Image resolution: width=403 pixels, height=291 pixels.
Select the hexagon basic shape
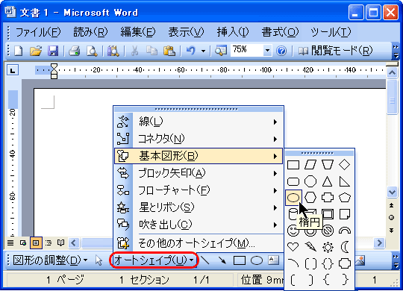tap(310, 198)
